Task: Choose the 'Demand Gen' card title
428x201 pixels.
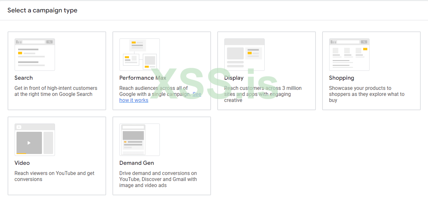Action: 137,163
